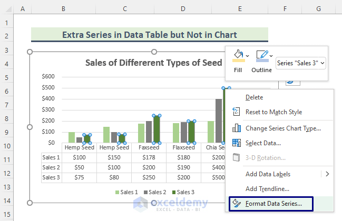Click the Sales 3 legend entry
This screenshot has width=342, height=221.
tap(183, 192)
